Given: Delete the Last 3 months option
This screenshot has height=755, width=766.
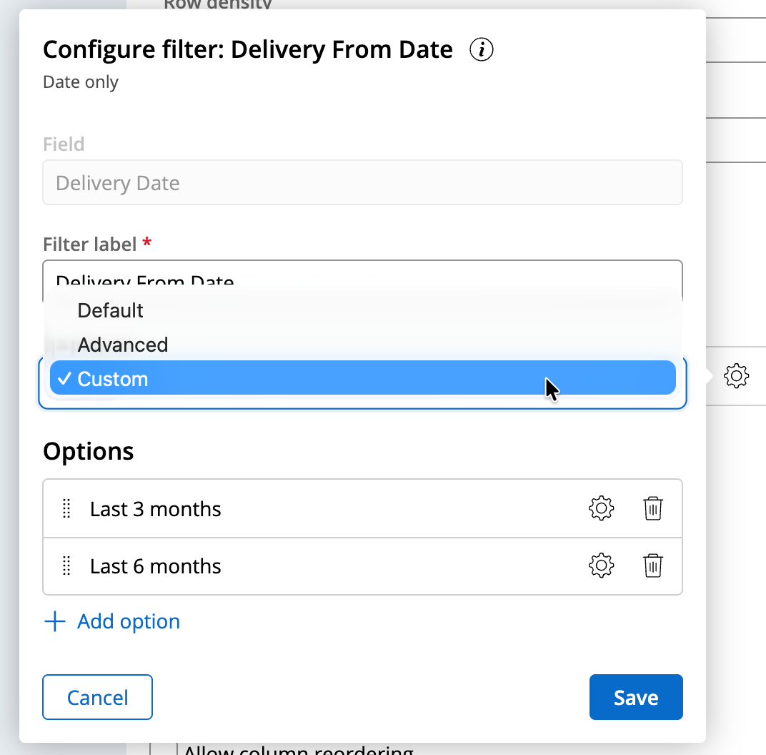Looking at the screenshot, I should [x=653, y=508].
